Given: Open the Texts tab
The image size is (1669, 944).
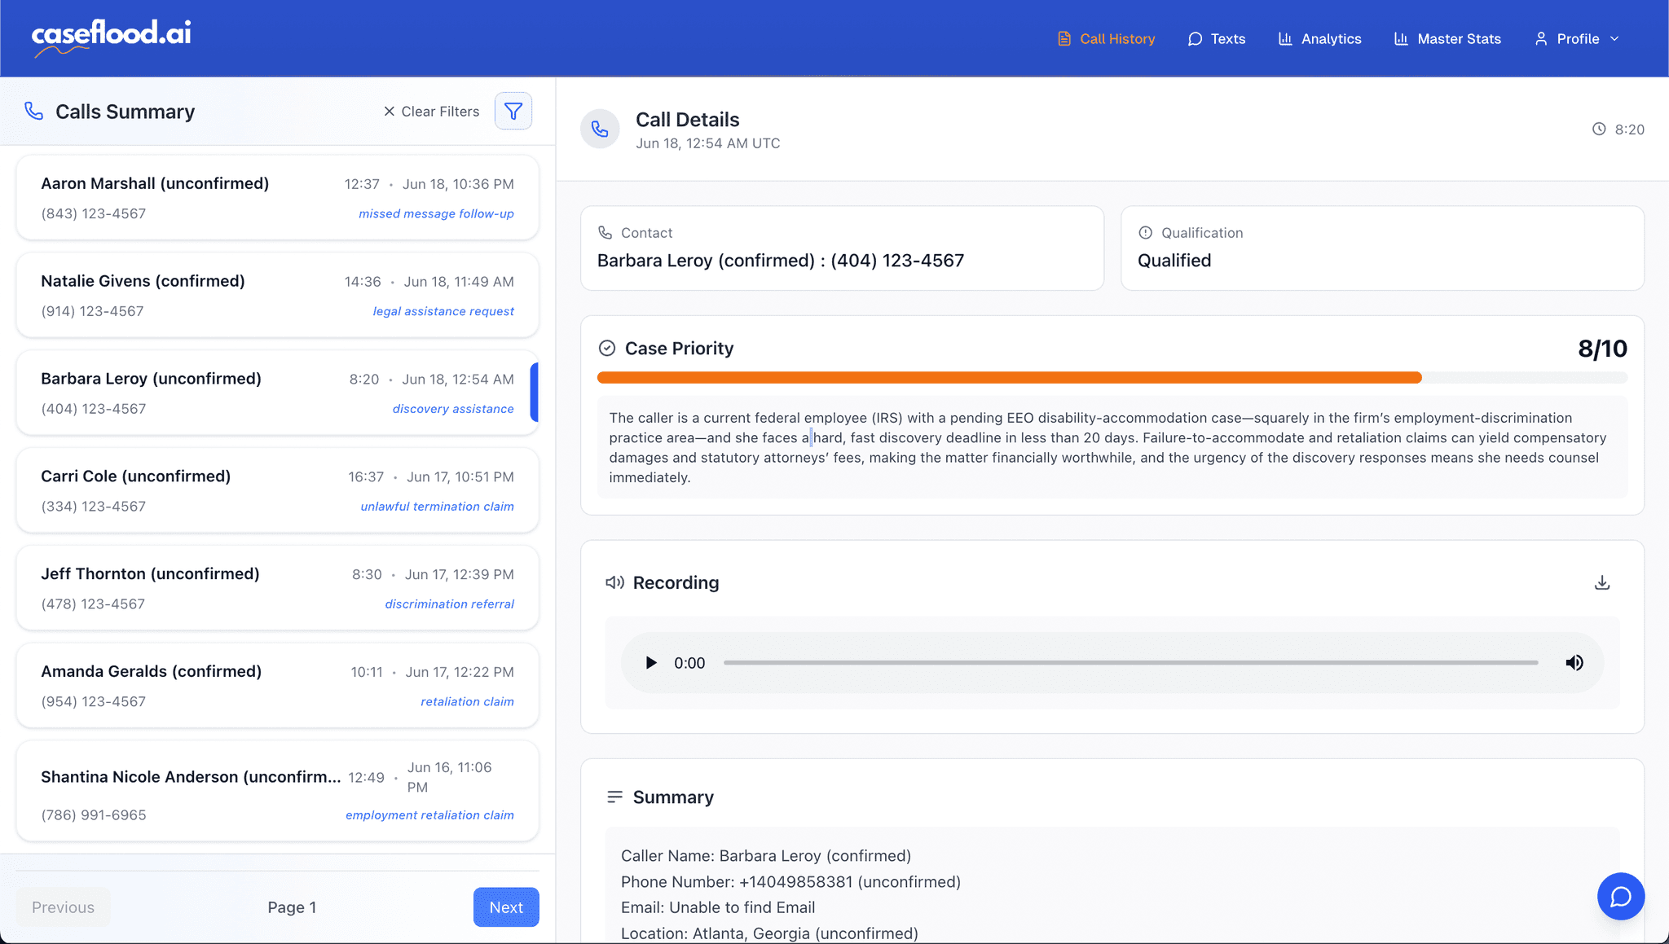Looking at the screenshot, I should coord(1217,39).
